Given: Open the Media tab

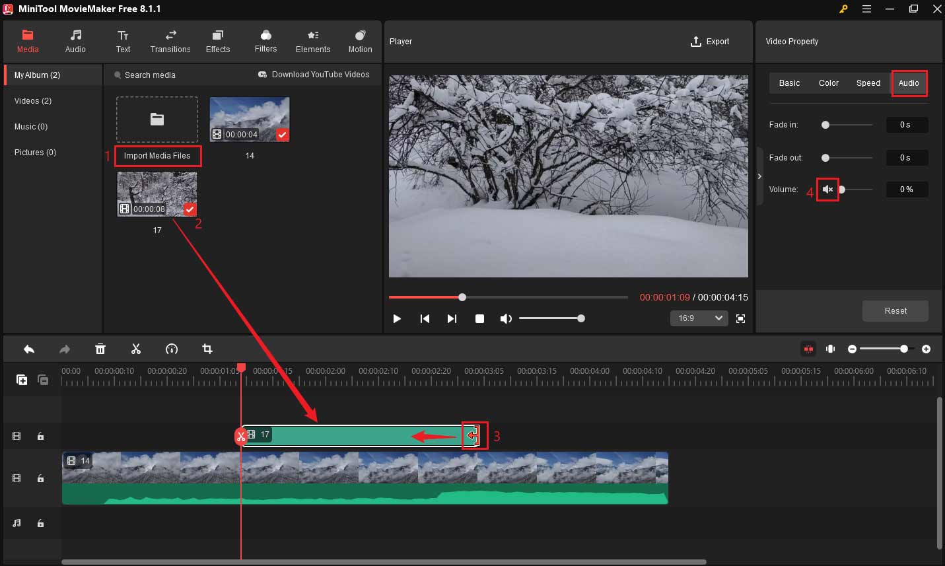Looking at the screenshot, I should pos(28,41).
